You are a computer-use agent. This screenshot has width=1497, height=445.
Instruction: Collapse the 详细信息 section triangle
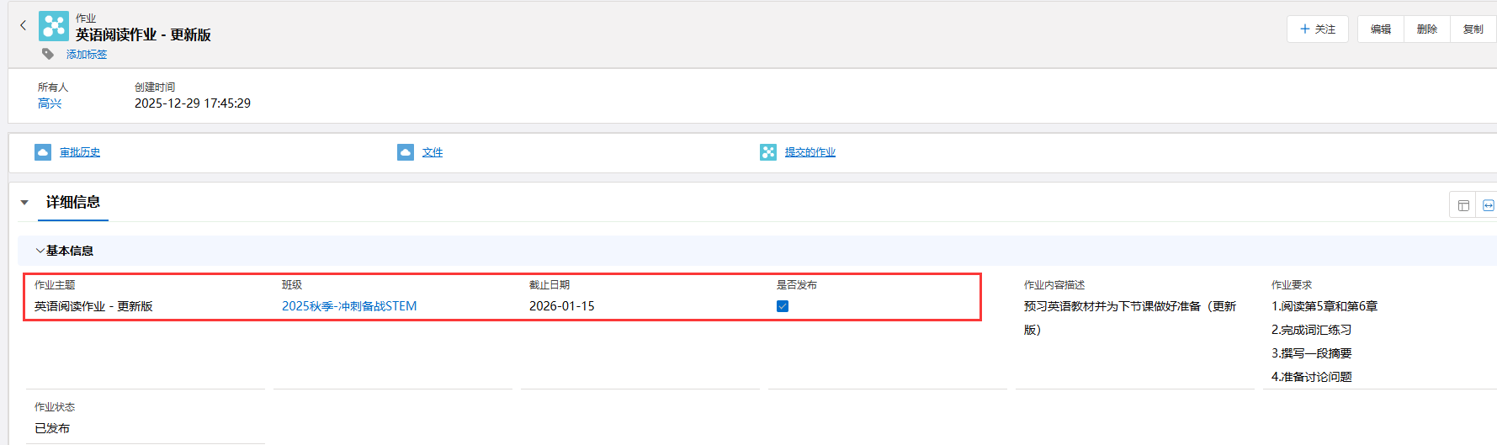click(x=24, y=202)
